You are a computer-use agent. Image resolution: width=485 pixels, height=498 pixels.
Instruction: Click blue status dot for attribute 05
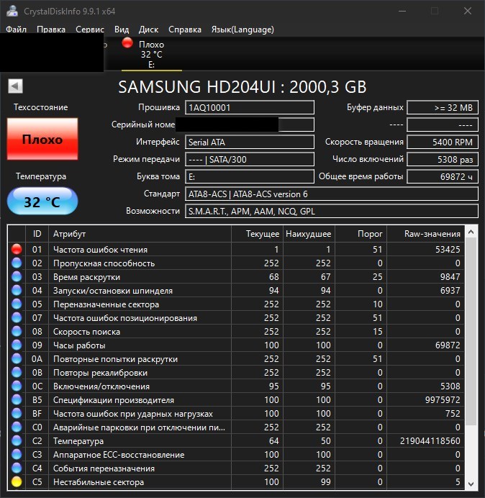[x=17, y=304]
